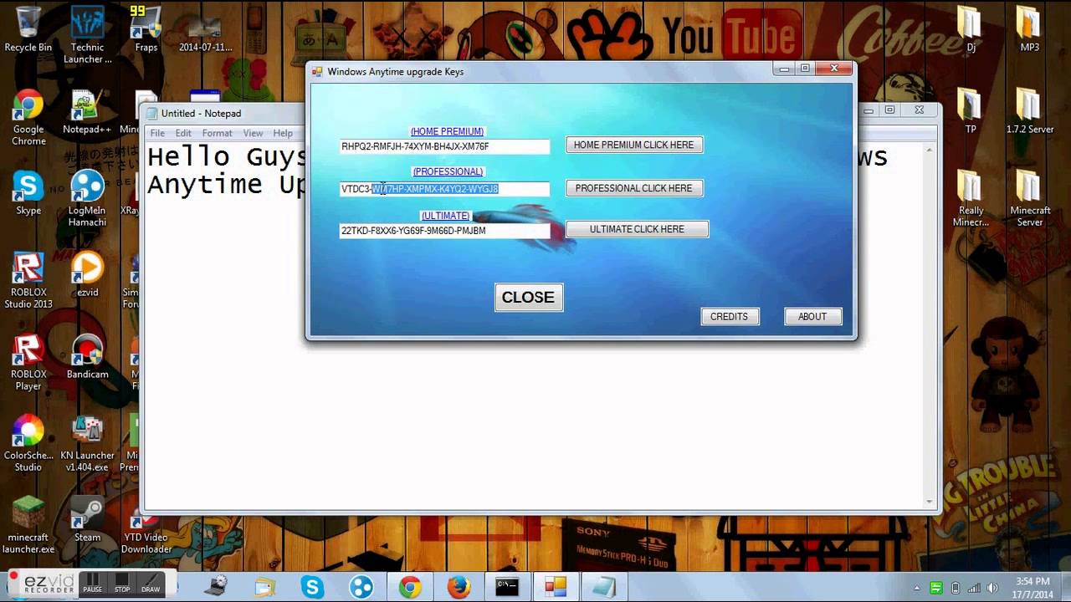Open Notepad View menu
Image resolution: width=1071 pixels, height=602 pixels.
pyautogui.click(x=253, y=133)
